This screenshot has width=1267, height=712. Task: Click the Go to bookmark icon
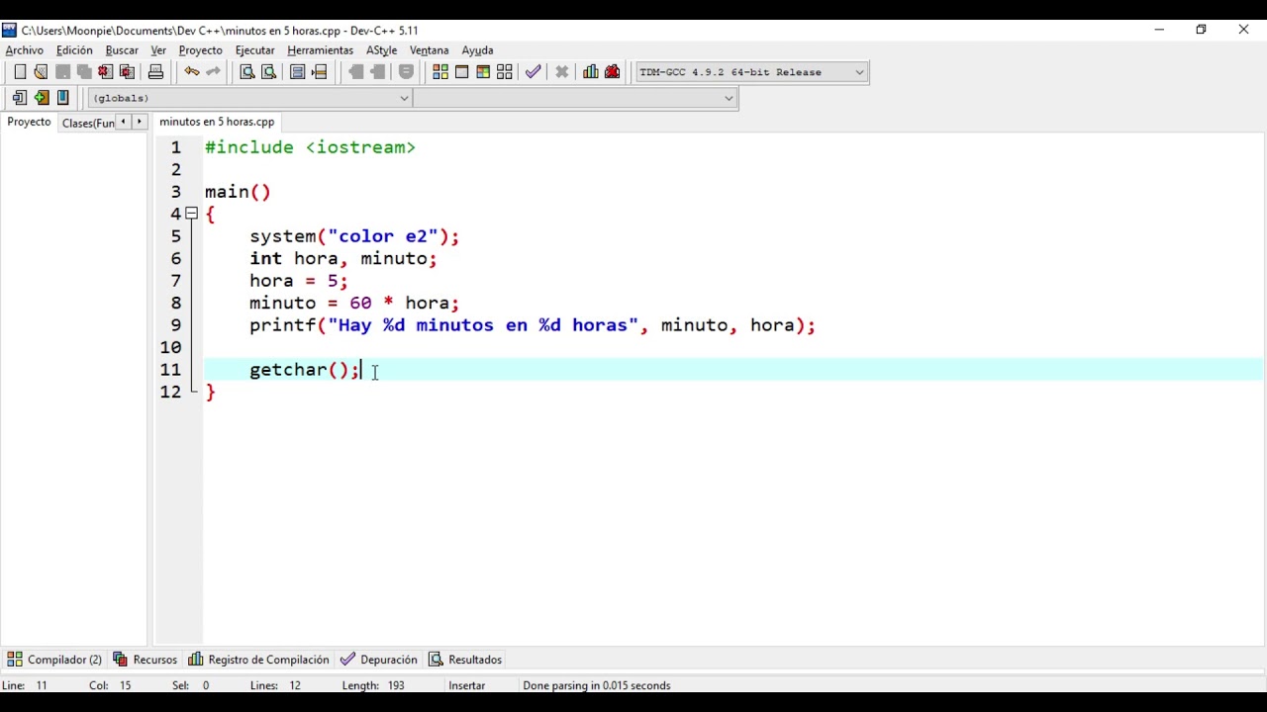pyautogui.click(x=63, y=97)
